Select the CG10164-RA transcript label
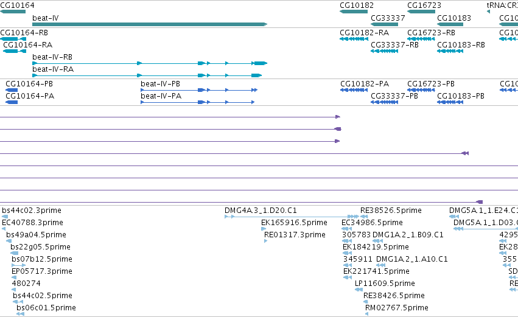 pyautogui.click(x=28, y=45)
